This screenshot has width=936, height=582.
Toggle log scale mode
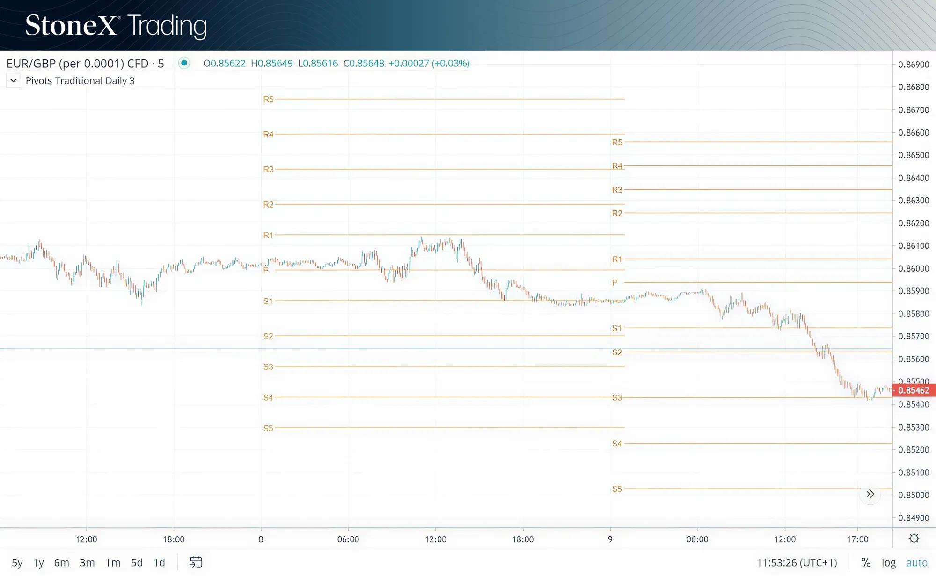click(889, 562)
